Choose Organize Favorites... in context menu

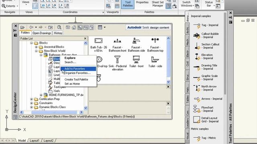click(x=78, y=73)
